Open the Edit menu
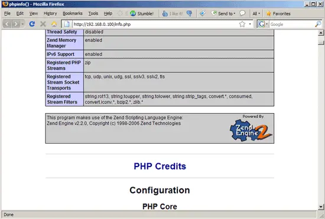Image resolution: width=325 pixels, height=219 pixels. [x=20, y=14]
